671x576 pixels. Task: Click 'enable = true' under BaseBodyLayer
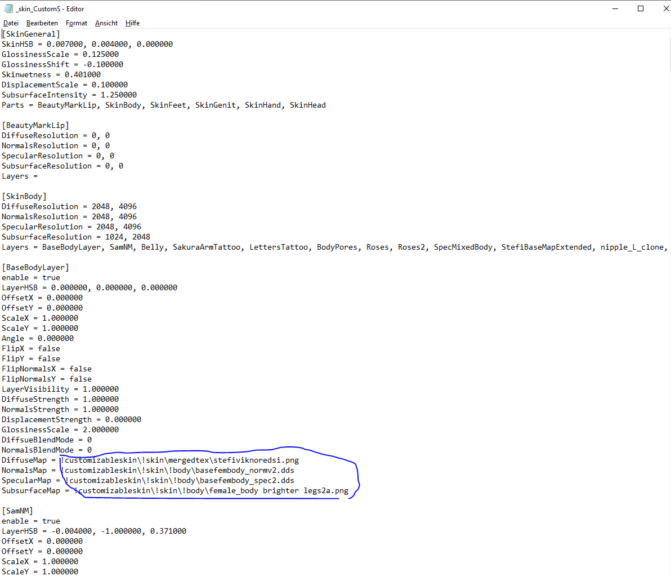coord(31,278)
